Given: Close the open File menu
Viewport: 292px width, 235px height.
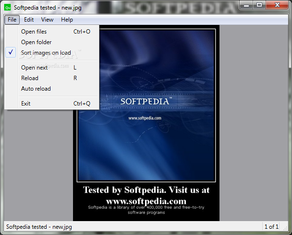Looking at the screenshot, I should pyautogui.click(x=12, y=20).
